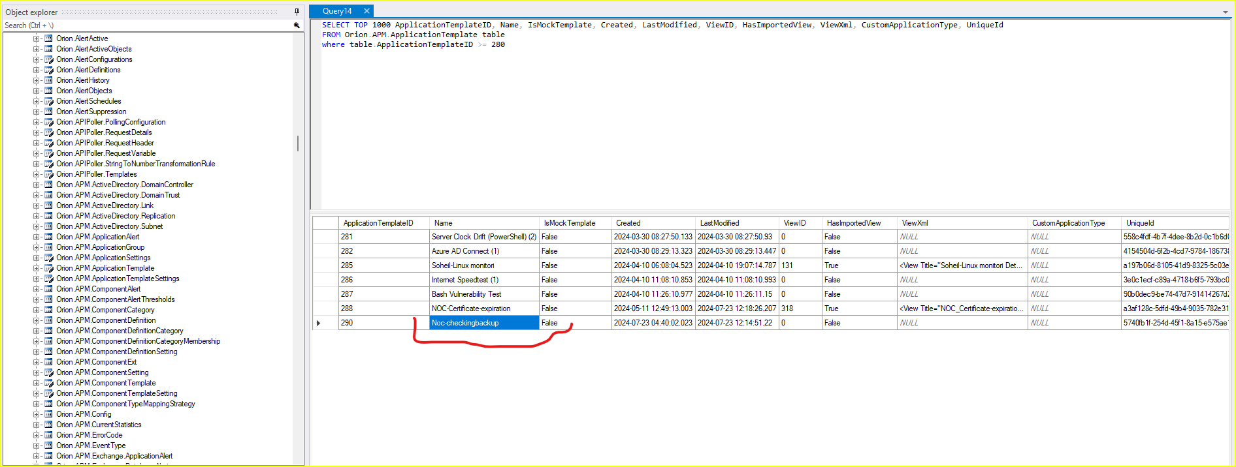Expand Orion.APM.ApplicationTemplateSettings node
Viewport: 1236px width, 467px height.
[37, 279]
